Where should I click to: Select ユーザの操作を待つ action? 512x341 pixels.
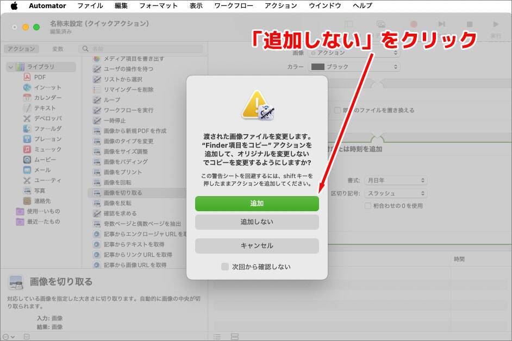[128, 69]
